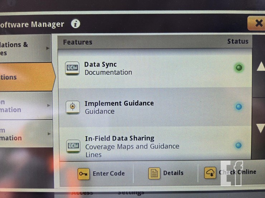This screenshot has width=265, height=198.
Task: Click the info icon beside Software Manager
Action: pyautogui.click(x=75, y=24)
